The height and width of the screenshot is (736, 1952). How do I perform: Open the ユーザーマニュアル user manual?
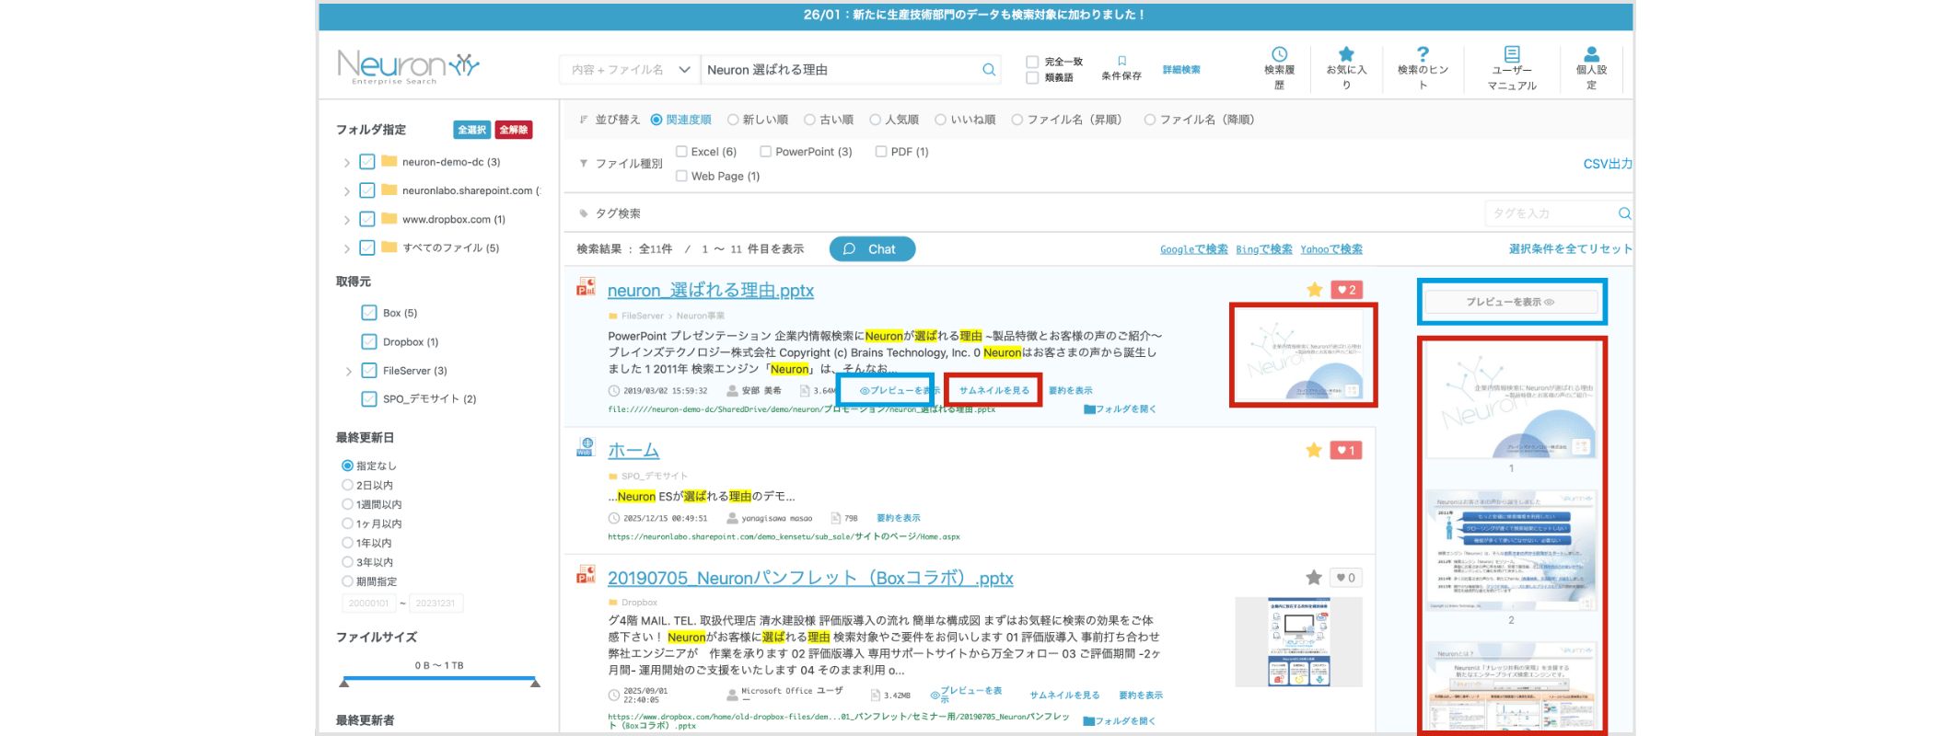pos(1512,68)
